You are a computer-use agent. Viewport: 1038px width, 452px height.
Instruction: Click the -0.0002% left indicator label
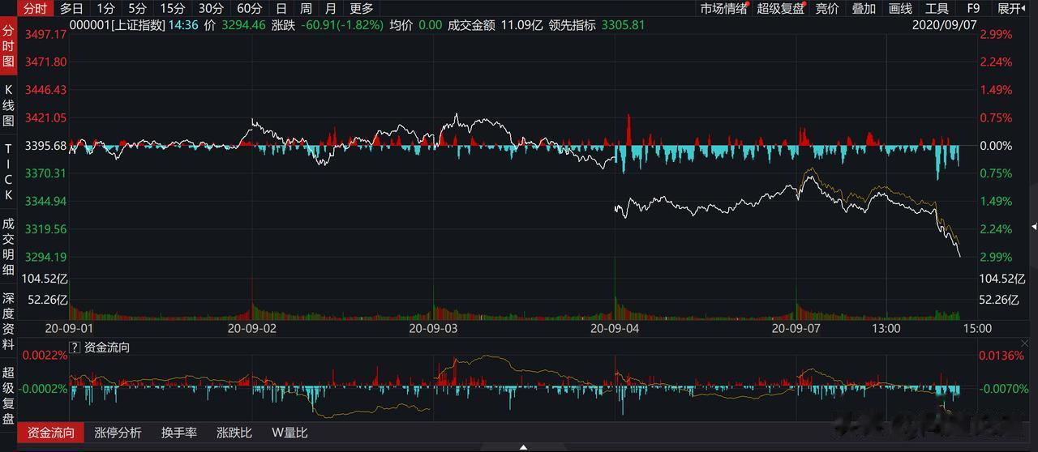click(43, 389)
